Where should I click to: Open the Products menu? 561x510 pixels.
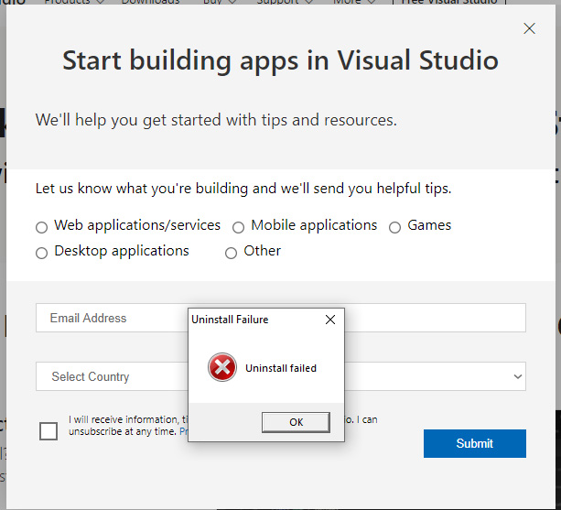(74, 2)
